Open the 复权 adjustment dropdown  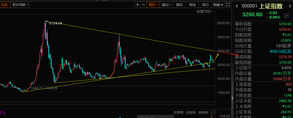tap(153, 5)
